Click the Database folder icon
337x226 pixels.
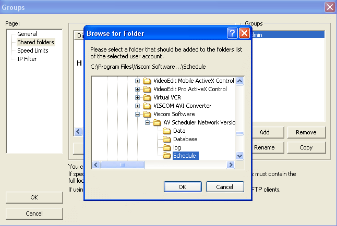167,139
